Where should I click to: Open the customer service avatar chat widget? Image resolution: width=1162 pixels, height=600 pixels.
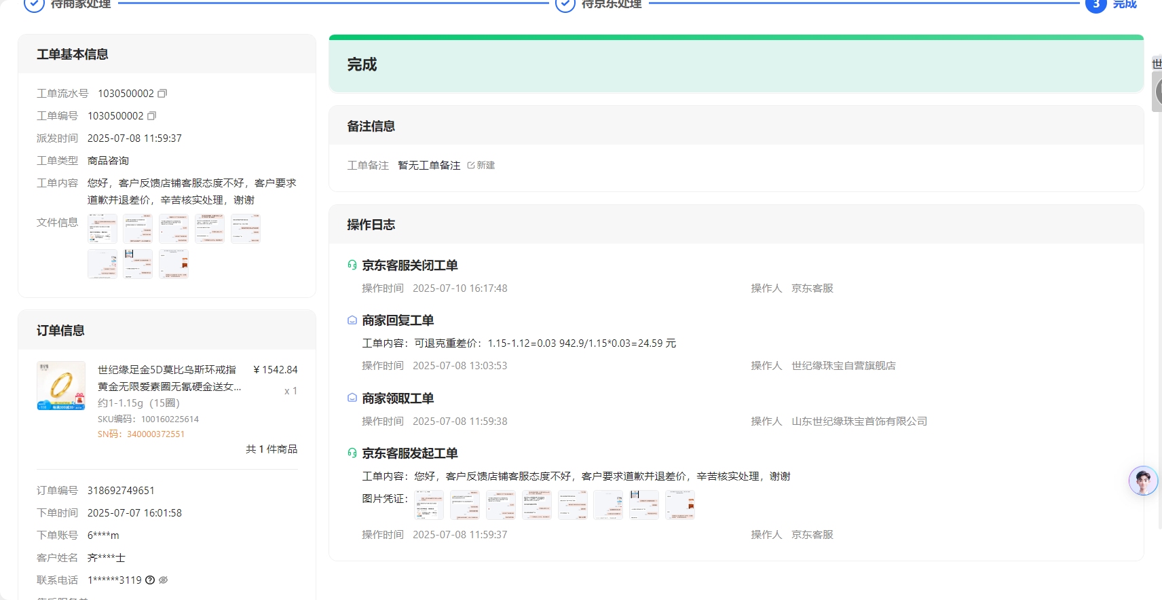point(1143,481)
